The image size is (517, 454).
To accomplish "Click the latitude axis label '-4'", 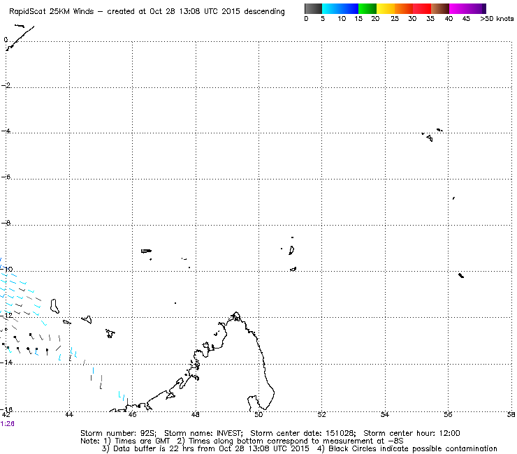I will pos(6,131).
